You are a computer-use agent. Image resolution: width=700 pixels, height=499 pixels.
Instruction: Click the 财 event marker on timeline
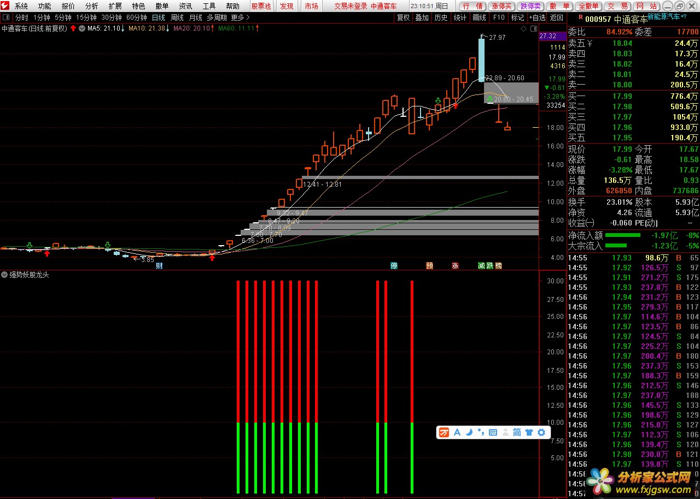160,266
